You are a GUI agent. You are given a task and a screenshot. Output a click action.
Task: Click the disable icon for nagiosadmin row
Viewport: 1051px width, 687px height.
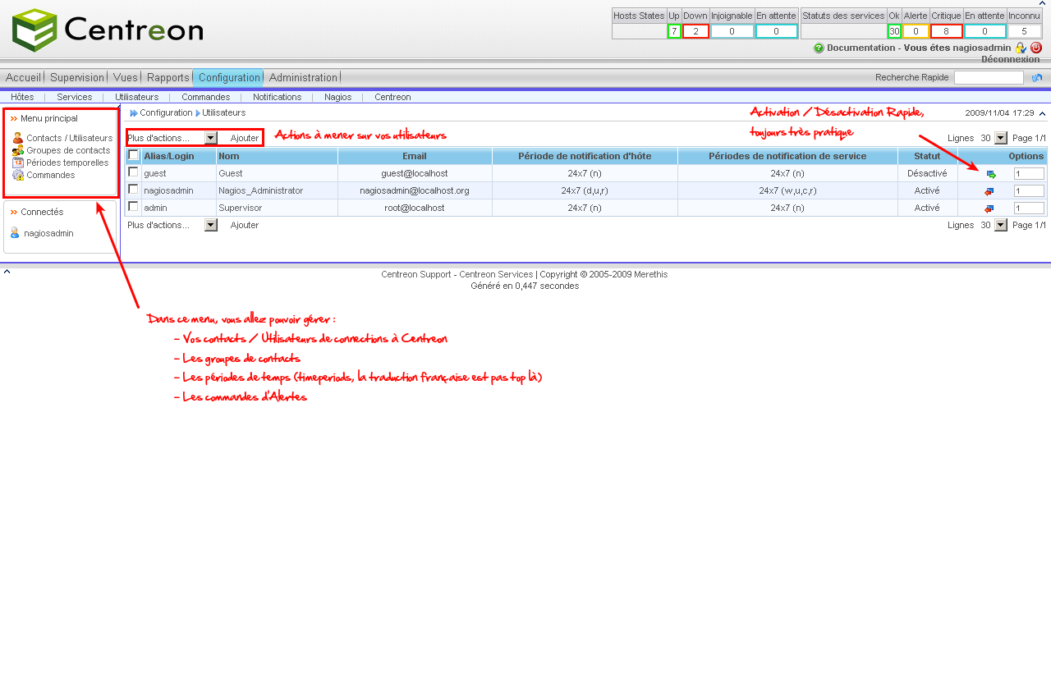(x=989, y=191)
